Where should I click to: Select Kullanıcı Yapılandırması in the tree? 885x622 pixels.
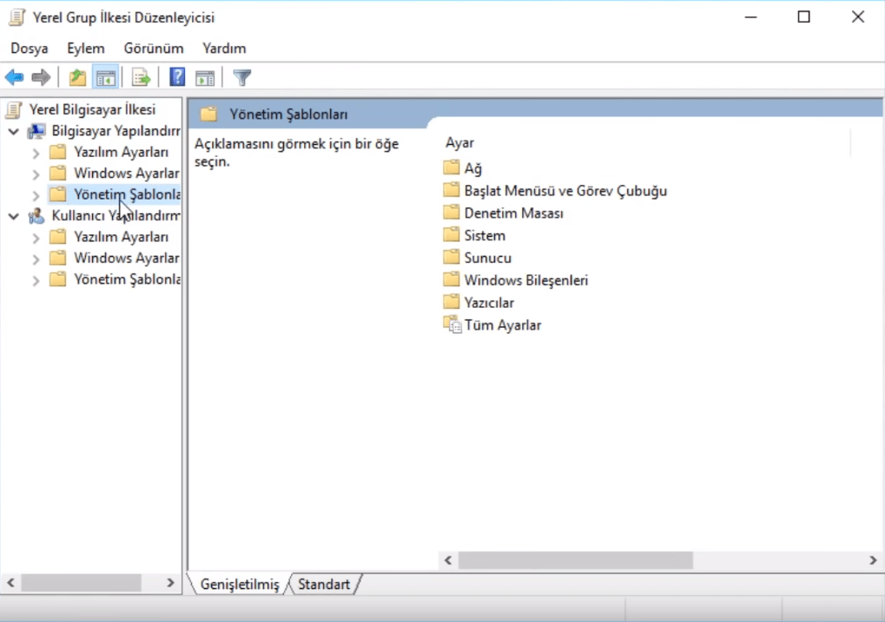point(116,215)
